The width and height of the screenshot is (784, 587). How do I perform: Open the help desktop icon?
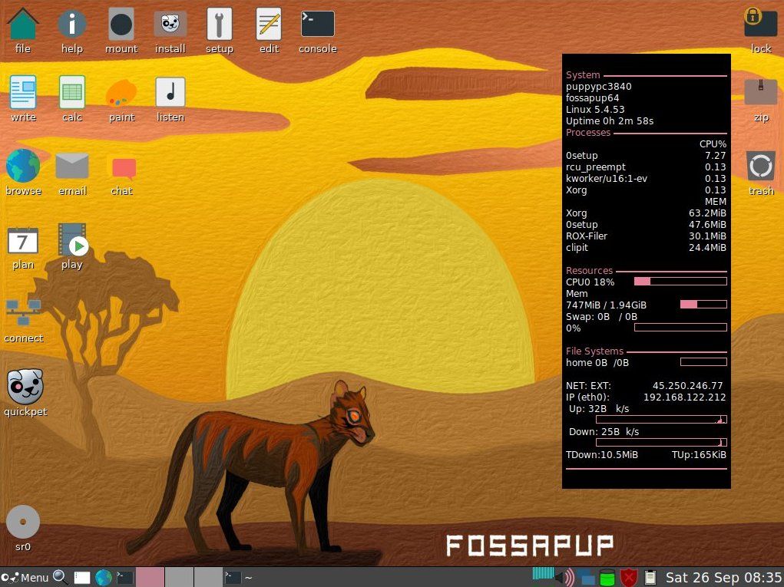[71, 24]
